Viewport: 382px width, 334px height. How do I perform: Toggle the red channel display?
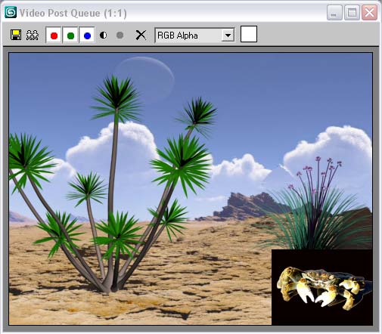coord(54,35)
